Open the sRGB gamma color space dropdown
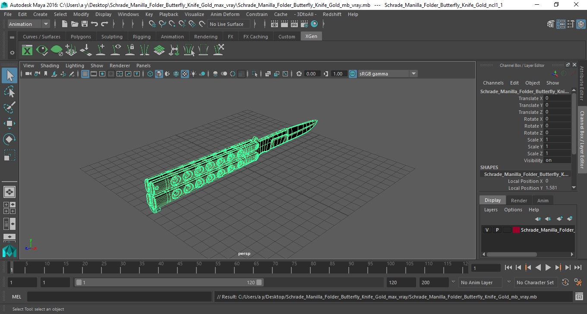Screen dimensions: 587x314 coord(388,74)
